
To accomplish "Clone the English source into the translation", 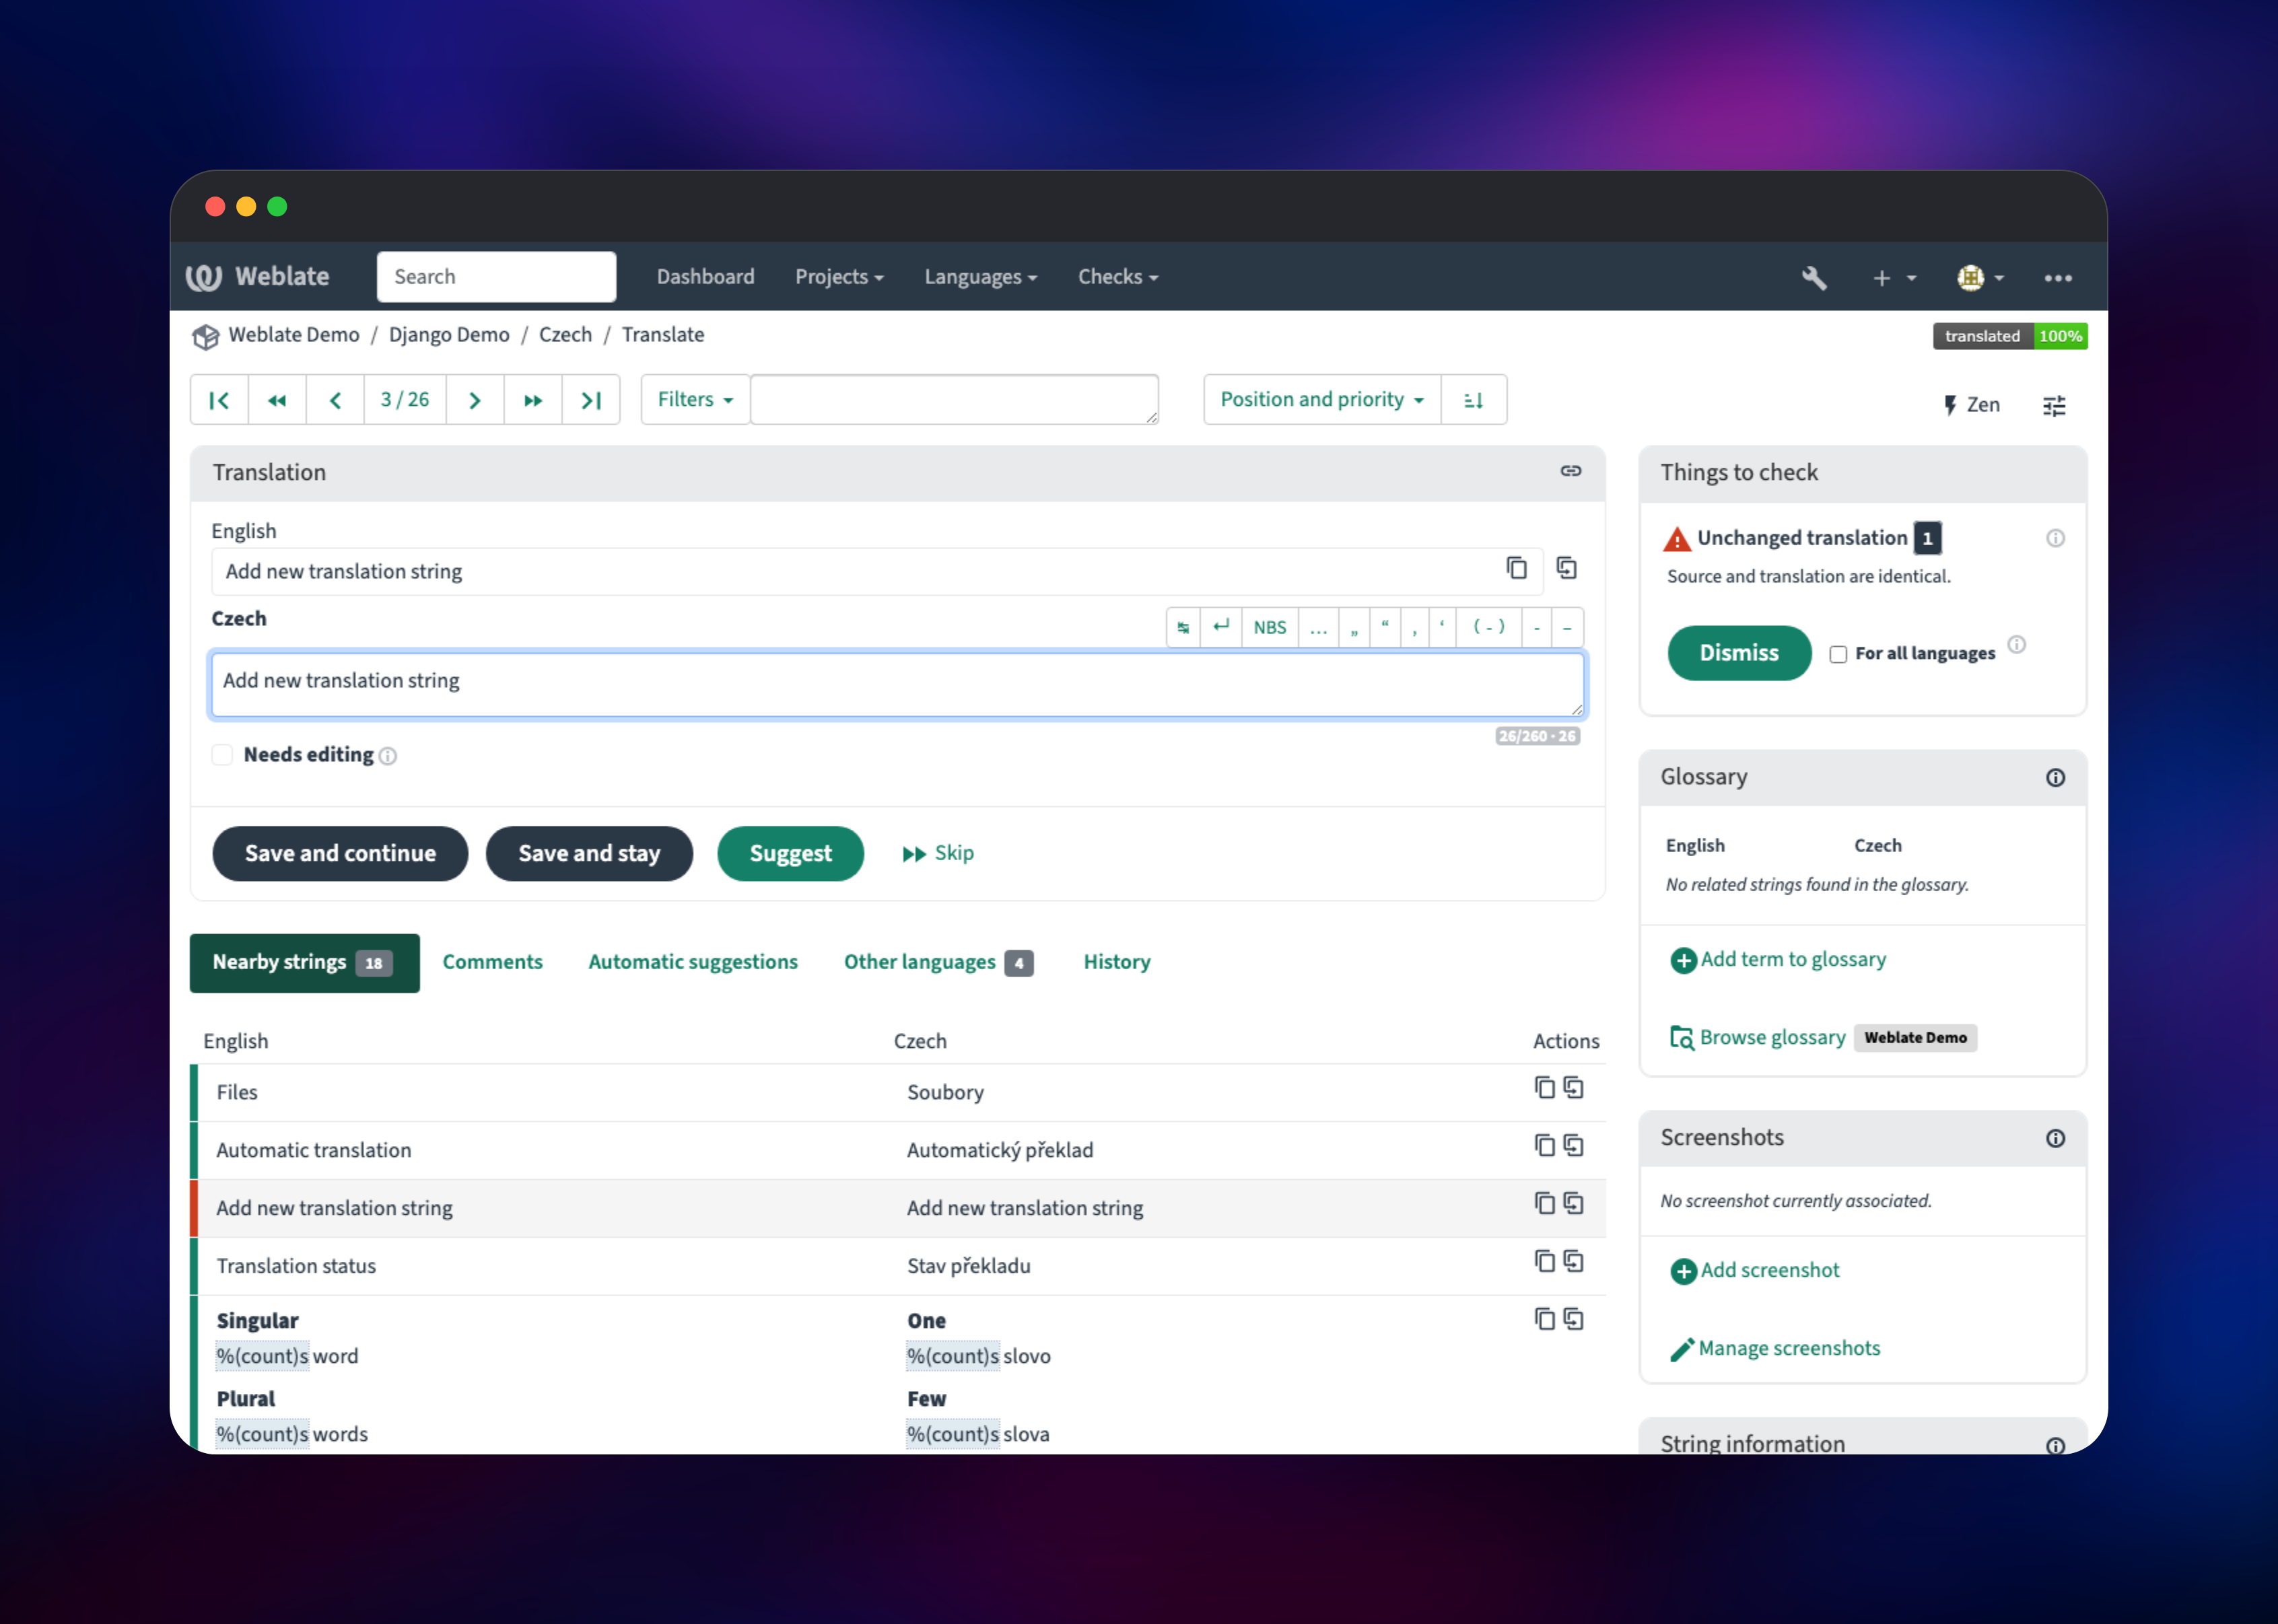I will 1567,568.
